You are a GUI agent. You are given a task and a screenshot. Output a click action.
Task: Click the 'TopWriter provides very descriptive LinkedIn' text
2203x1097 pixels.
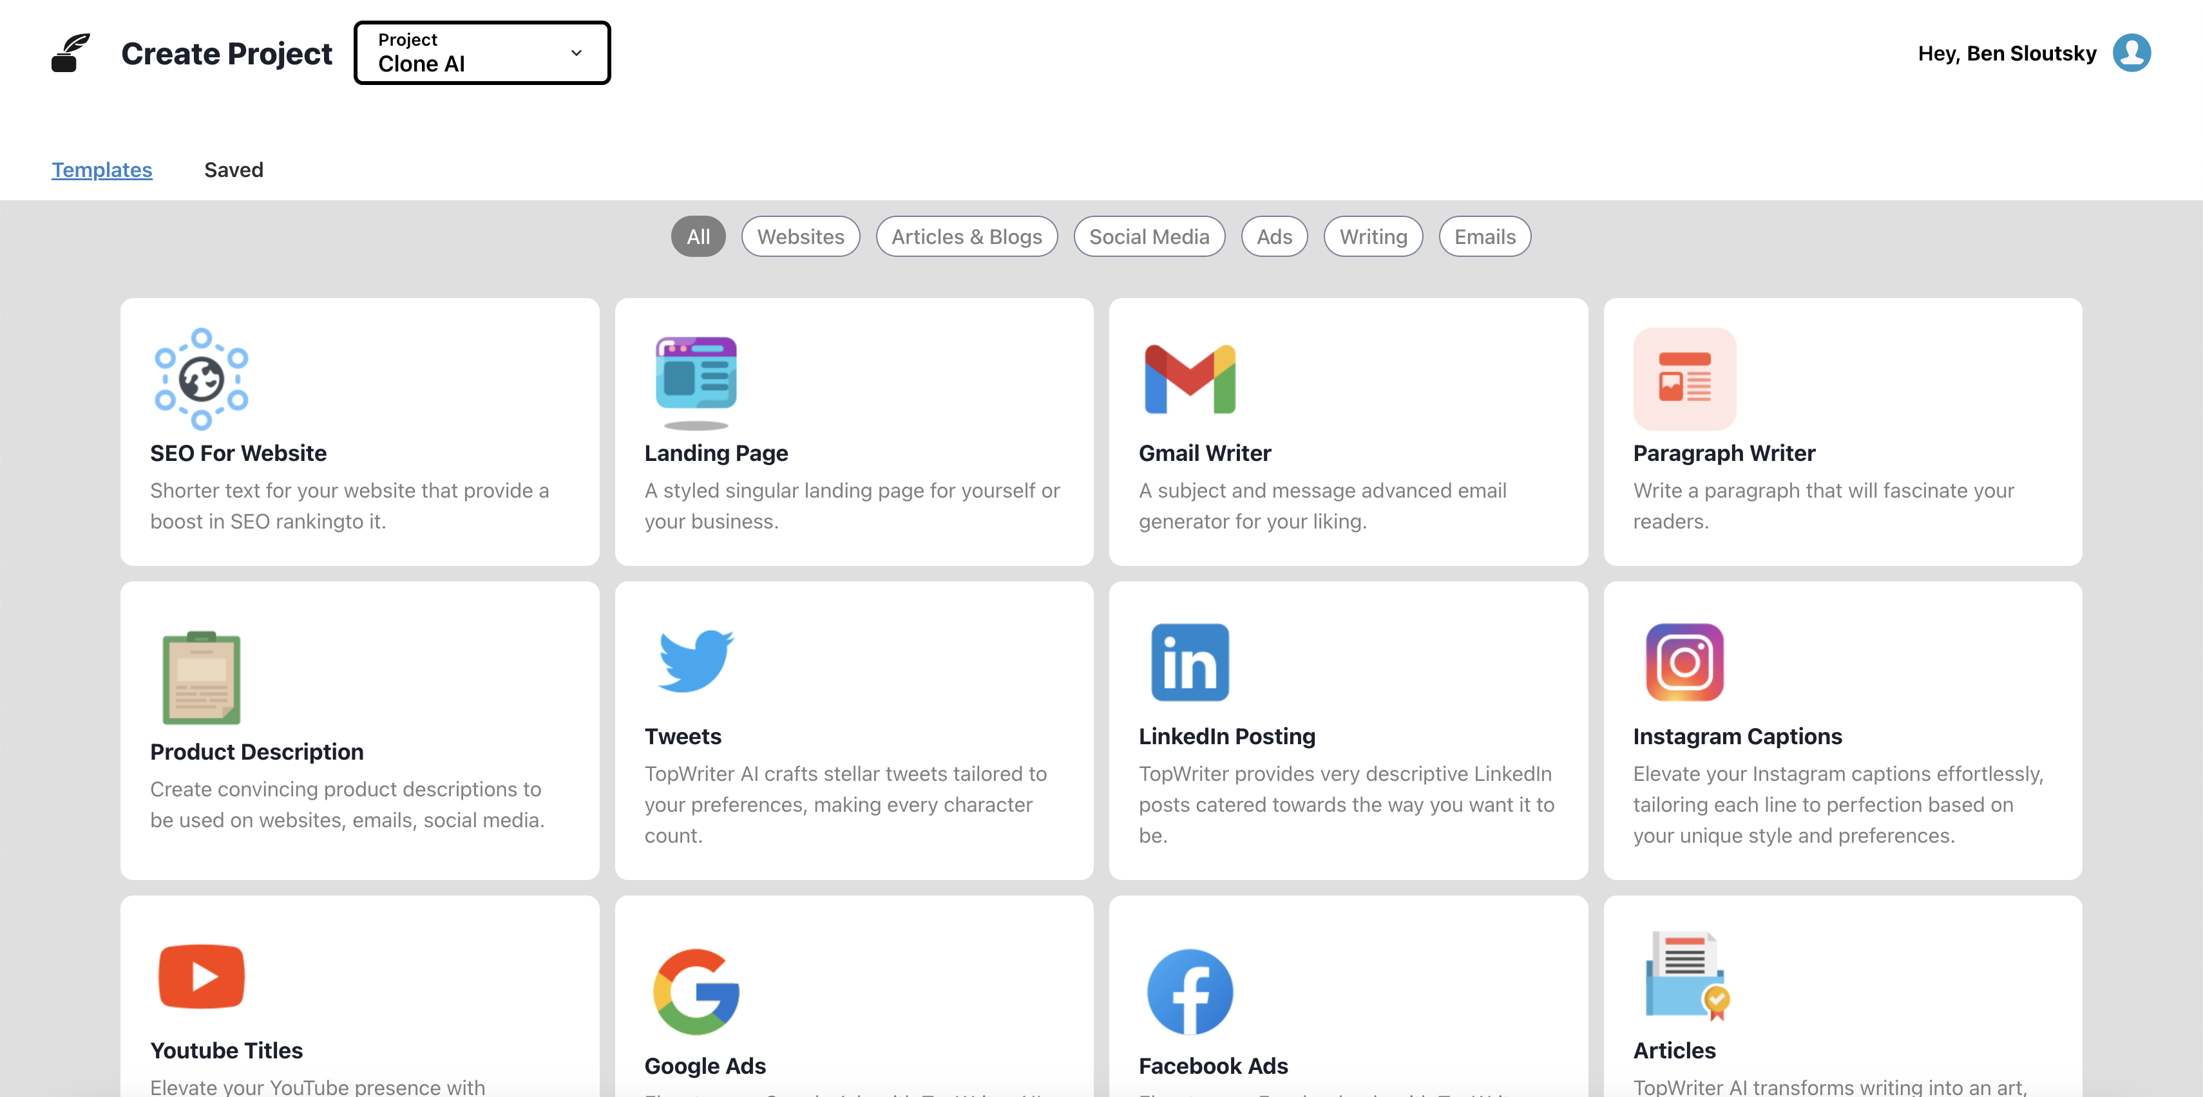coord(1346,803)
